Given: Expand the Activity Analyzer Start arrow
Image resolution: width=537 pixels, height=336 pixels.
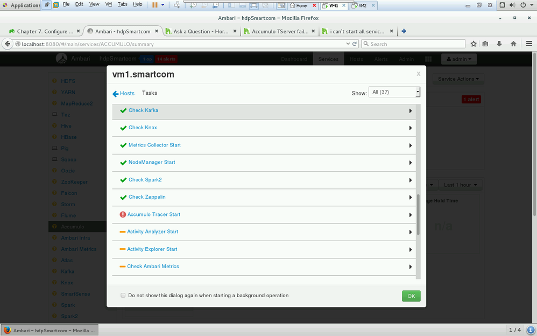Looking at the screenshot, I should pyautogui.click(x=411, y=232).
